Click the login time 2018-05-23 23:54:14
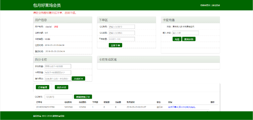 click(x=55, y=51)
